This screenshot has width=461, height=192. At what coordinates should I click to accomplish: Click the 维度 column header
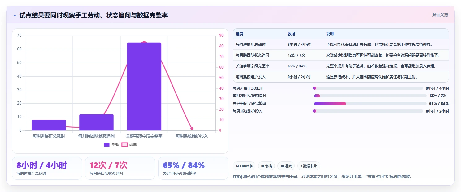tap(239, 34)
